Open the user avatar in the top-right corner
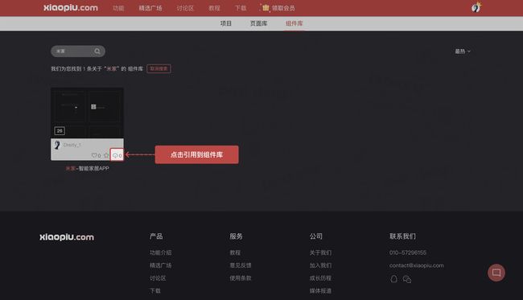Image resolution: width=523 pixels, height=300 pixels. pyautogui.click(x=476, y=7)
